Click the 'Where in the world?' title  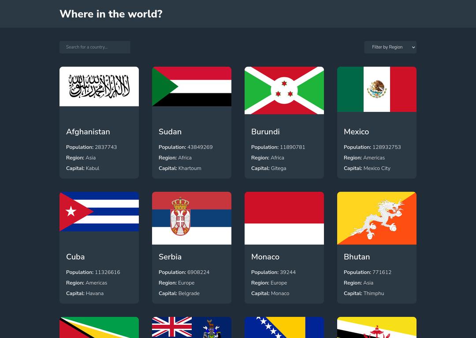(111, 14)
